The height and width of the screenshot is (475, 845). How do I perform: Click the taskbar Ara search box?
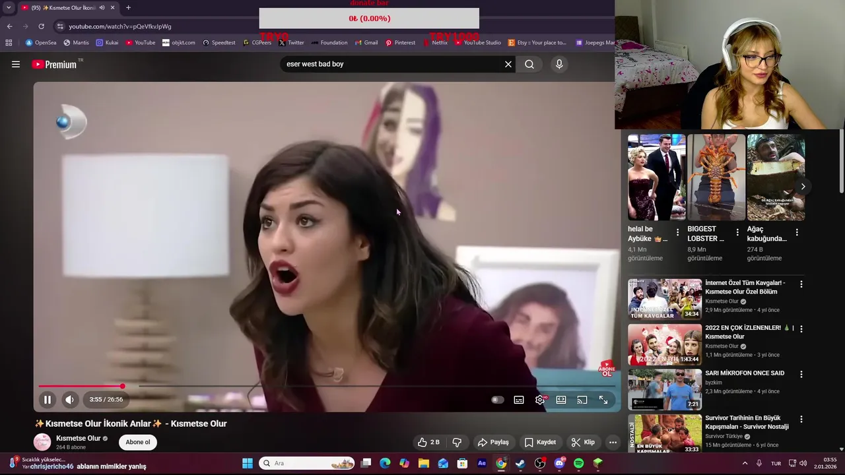click(x=307, y=463)
